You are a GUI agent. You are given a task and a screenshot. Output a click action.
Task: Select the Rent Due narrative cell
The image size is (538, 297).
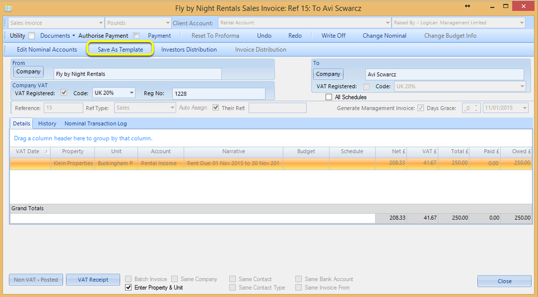[233, 163]
